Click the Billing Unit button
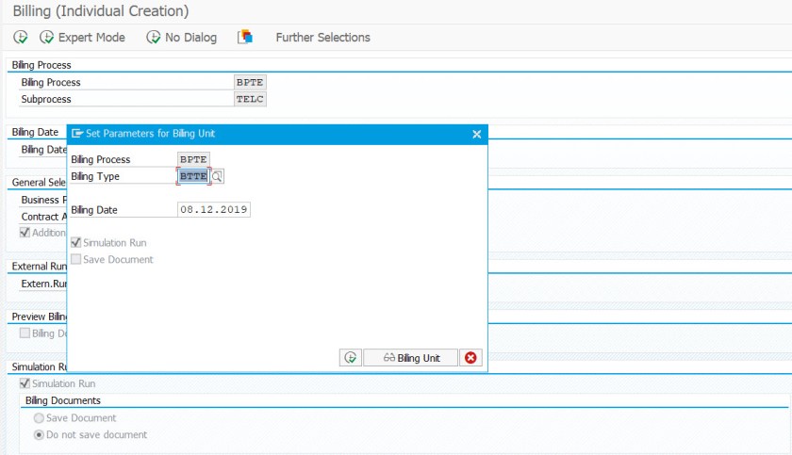The image size is (792, 455). [x=411, y=358]
